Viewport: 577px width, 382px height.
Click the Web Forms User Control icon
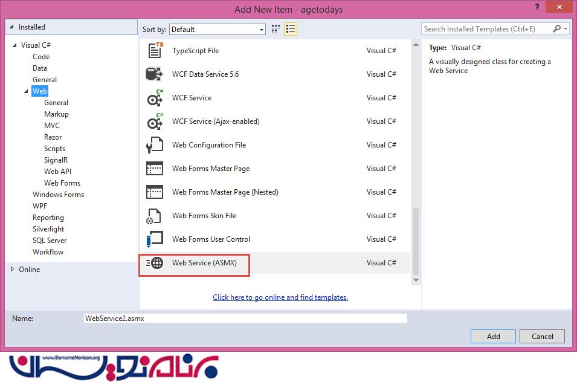(x=155, y=239)
